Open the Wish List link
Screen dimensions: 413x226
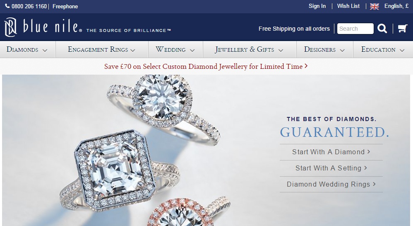(x=348, y=6)
